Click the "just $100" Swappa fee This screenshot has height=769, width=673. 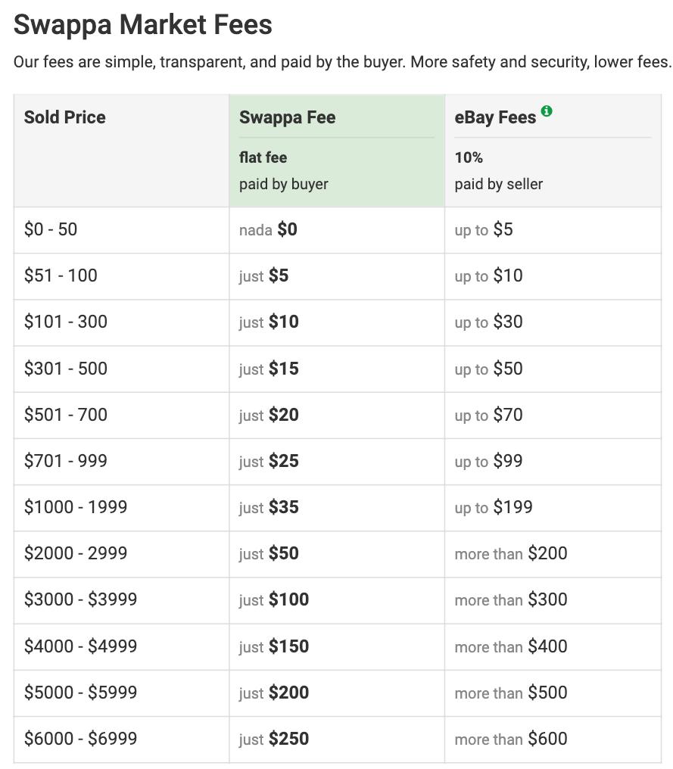coord(274,599)
